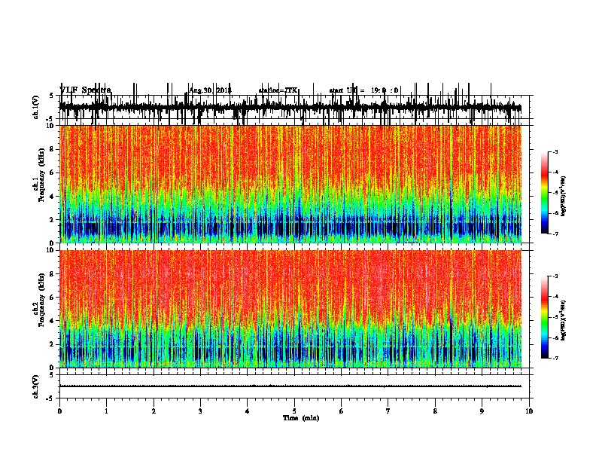Click the "VLF Spectra" title text
The height and width of the screenshot is (461, 596).
(x=86, y=90)
